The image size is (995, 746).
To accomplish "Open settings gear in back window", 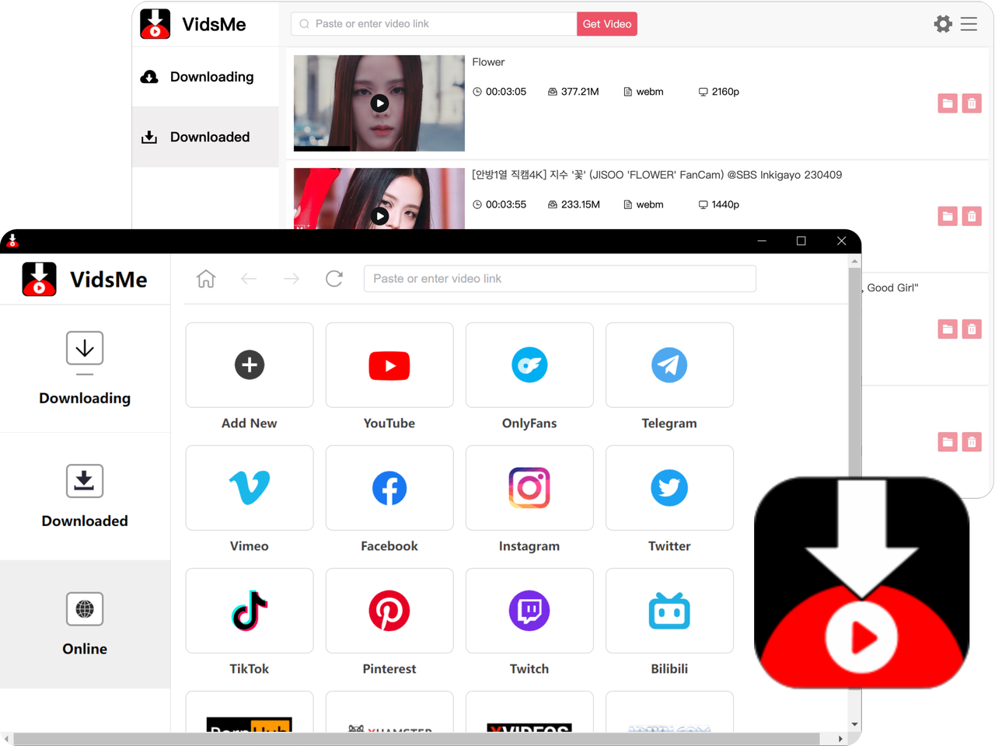I will [x=943, y=24].
